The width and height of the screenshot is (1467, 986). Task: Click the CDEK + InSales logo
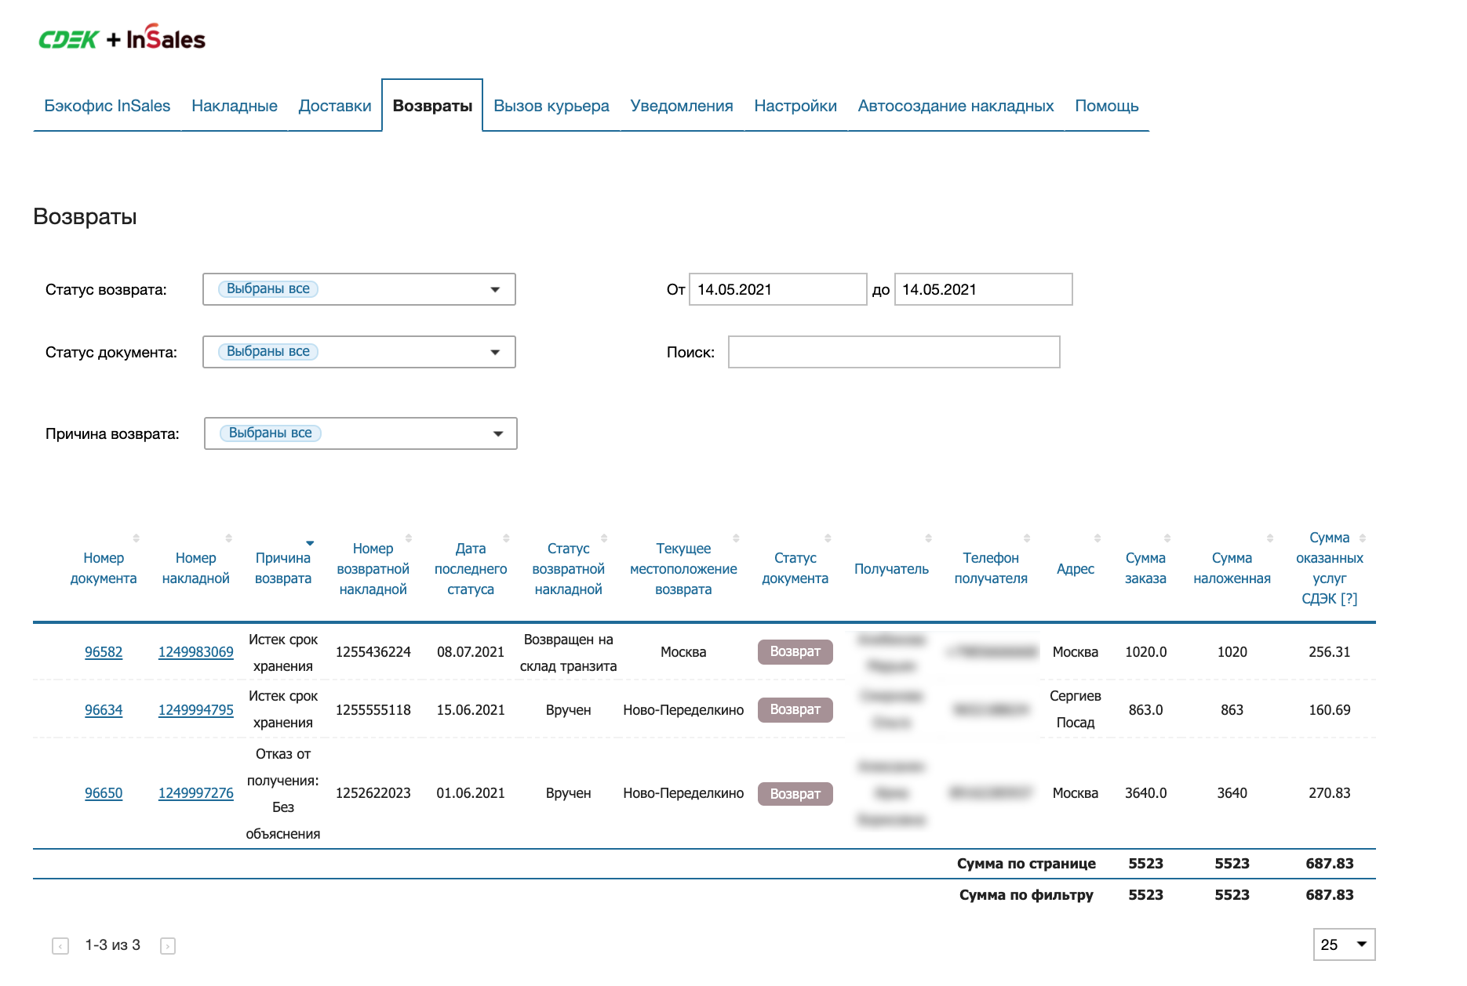122,38
